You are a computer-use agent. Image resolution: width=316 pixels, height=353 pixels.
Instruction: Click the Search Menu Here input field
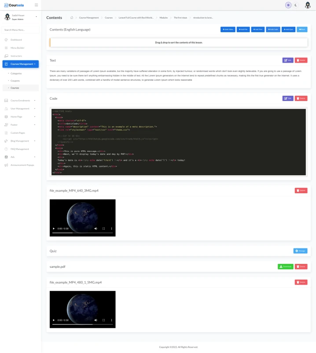point(21,30)
